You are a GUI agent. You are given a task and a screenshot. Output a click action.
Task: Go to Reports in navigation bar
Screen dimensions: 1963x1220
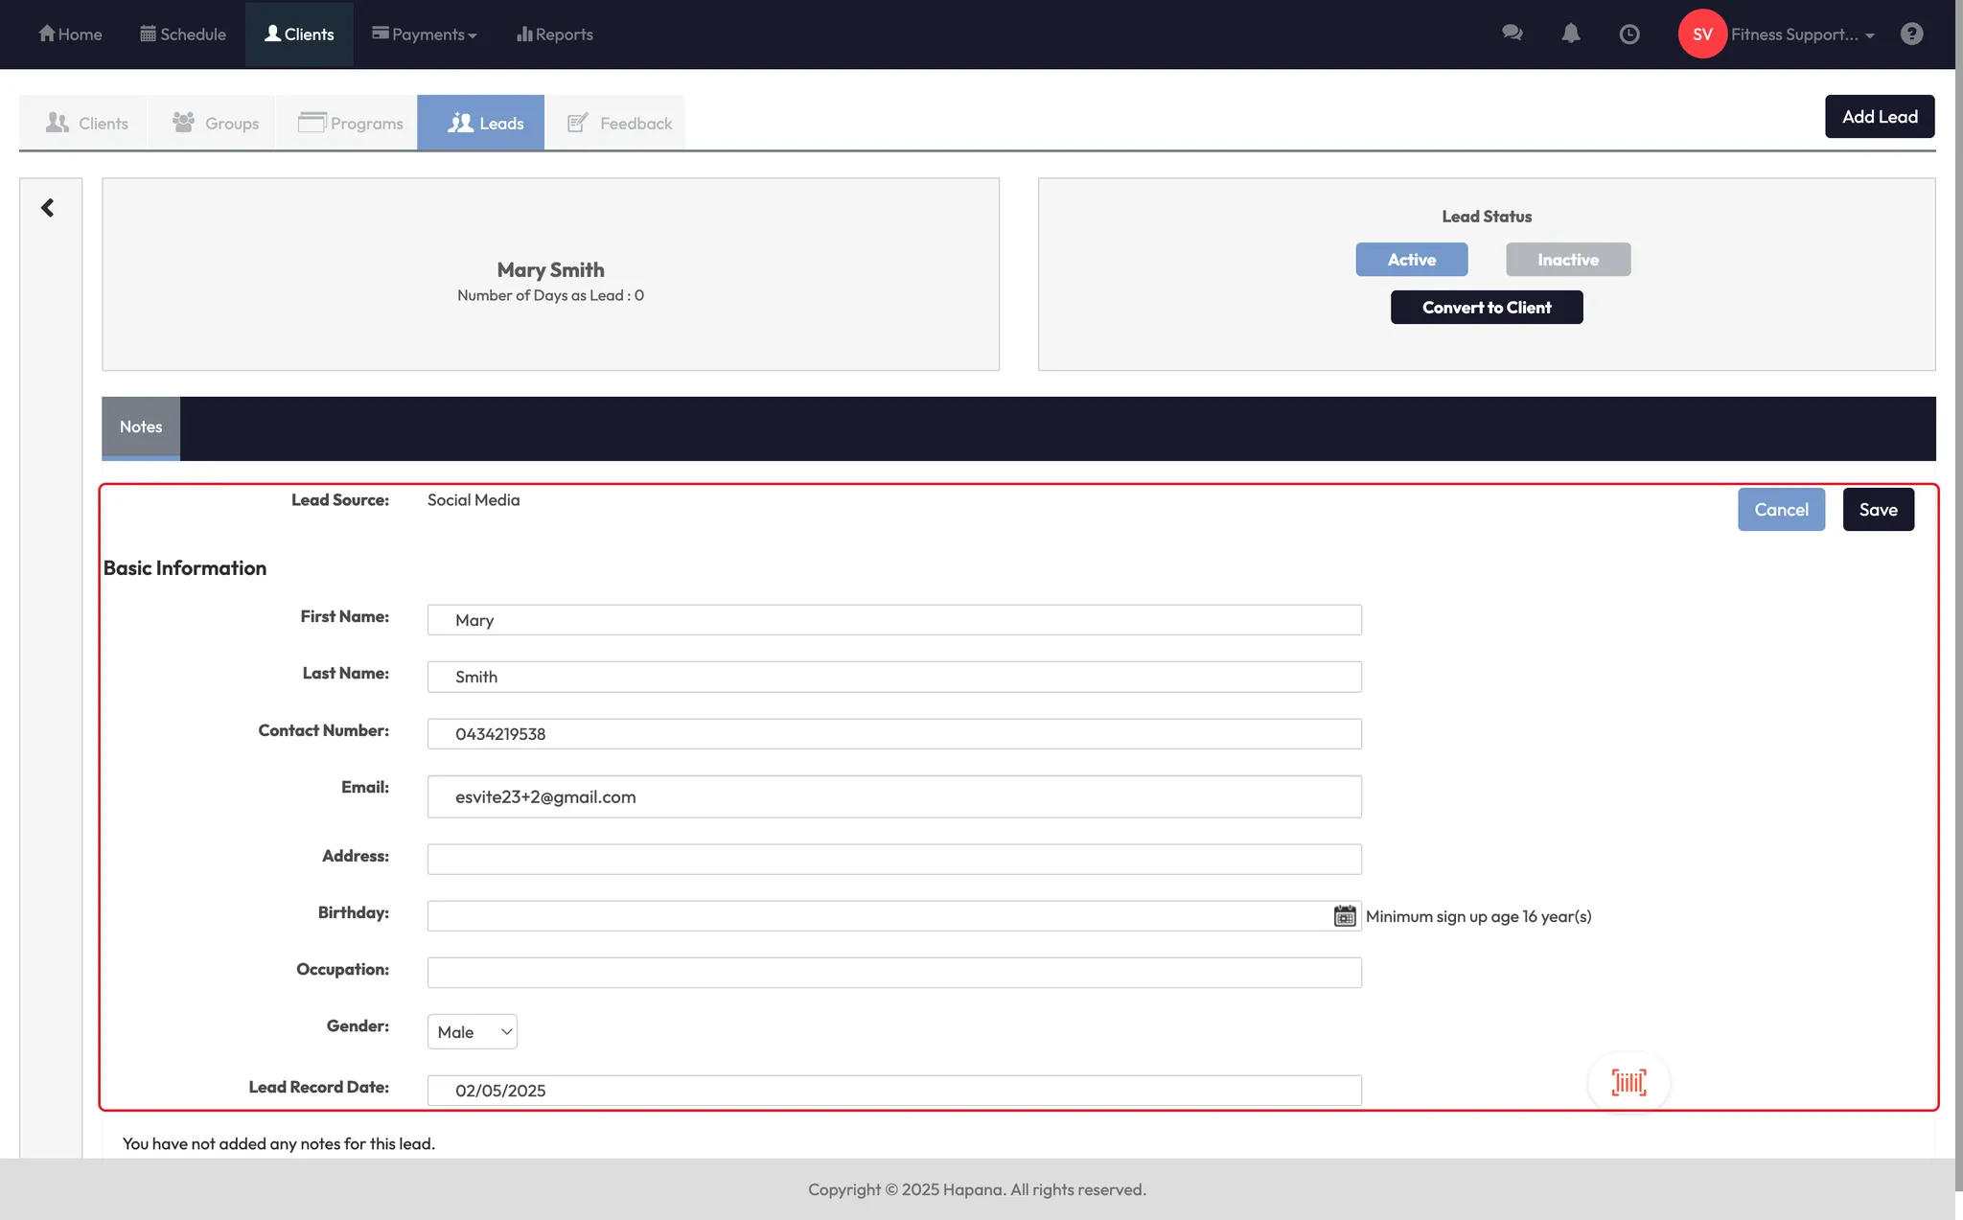(x=554, y=35)
